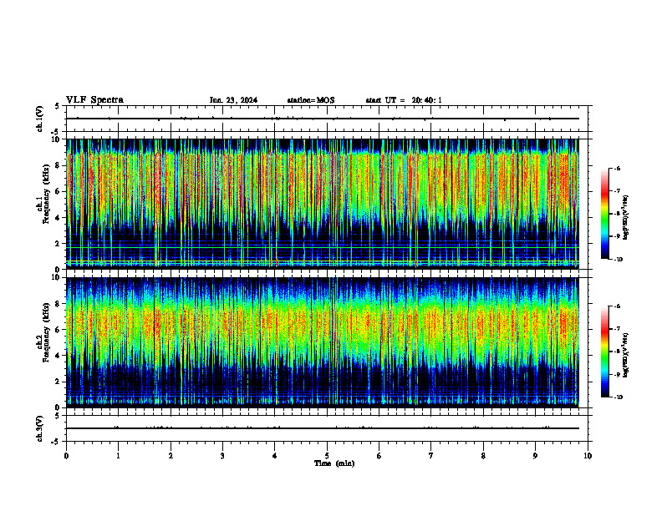Click the "3" tick on Time axis
Viewport: 662px width, 511px height.
pos(222,456)
